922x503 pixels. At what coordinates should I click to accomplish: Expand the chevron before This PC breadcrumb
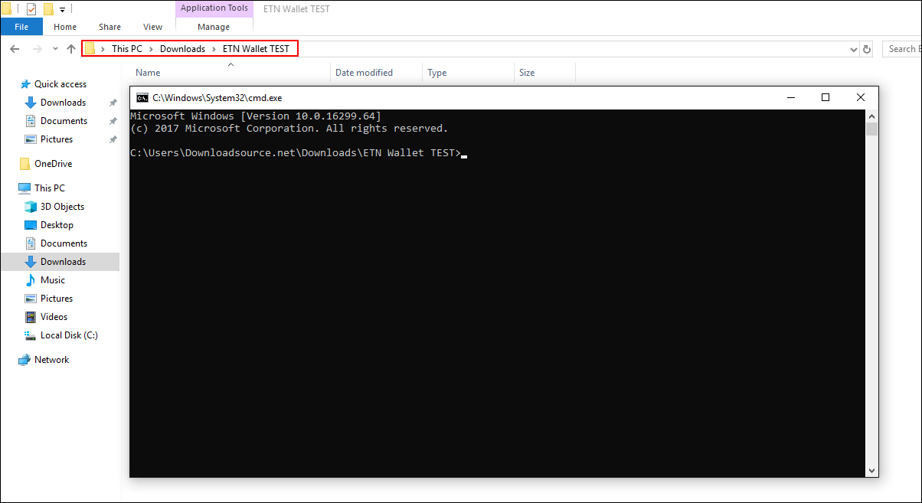click(103, 49)
